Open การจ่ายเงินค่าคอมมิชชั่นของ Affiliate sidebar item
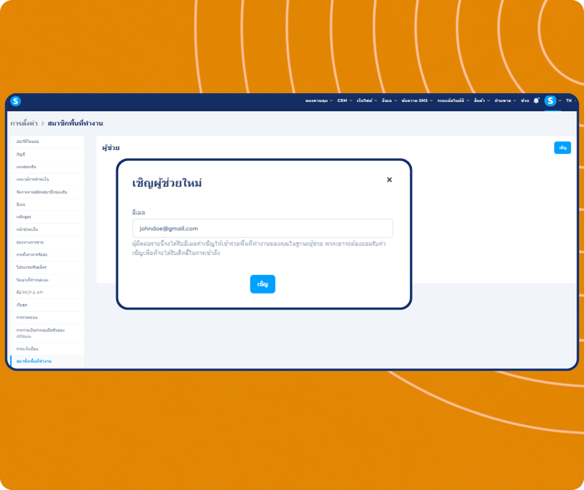Screen dimensions: 584x490 (x=47, y=333)
